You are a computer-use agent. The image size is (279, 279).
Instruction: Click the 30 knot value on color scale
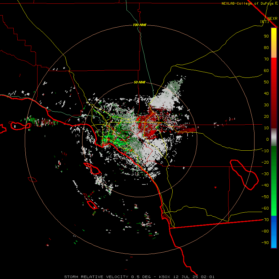pyautogui.click(x=266, y=105)
